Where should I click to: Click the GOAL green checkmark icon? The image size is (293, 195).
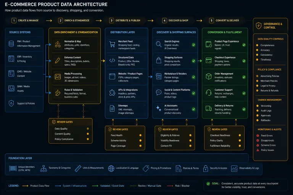[208, 184]
